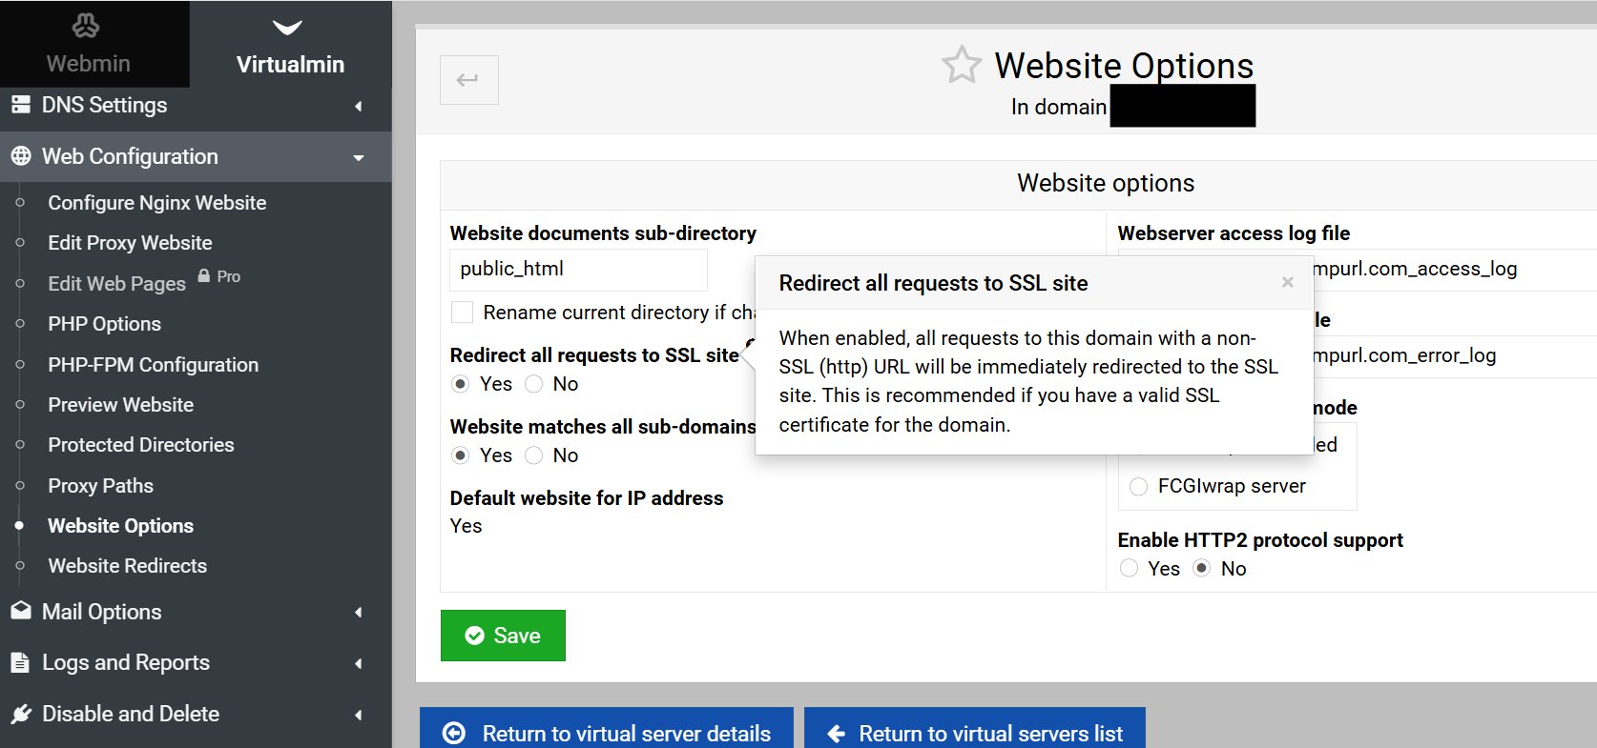Click the favorite star icon beside Website Options
The image size is (1597, 748).
pyautogui.click(x=961, y=65)
